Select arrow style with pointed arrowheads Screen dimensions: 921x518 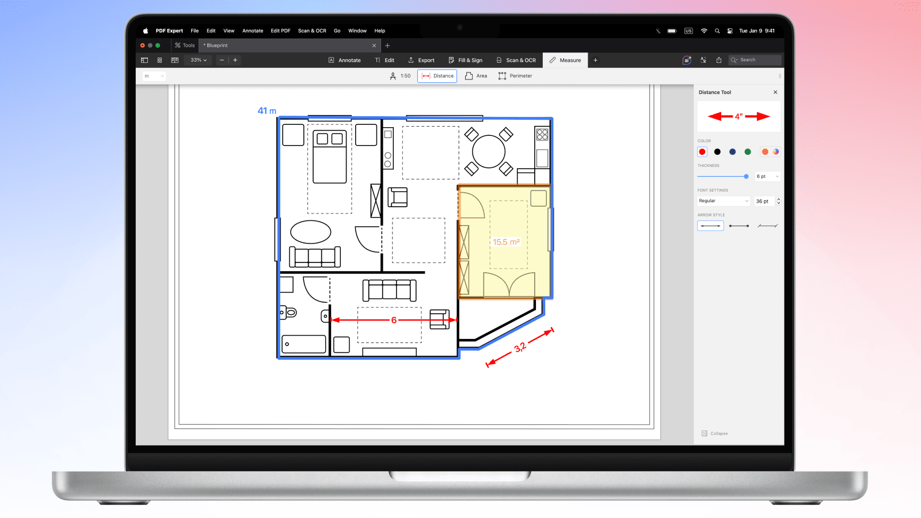[710, 226]
